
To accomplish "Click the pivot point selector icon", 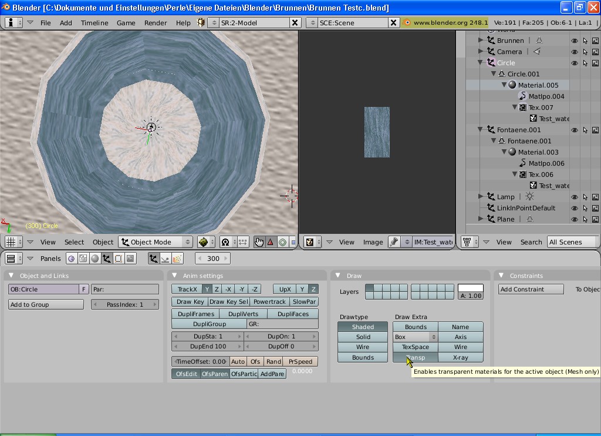I will (x=228, y=242).
